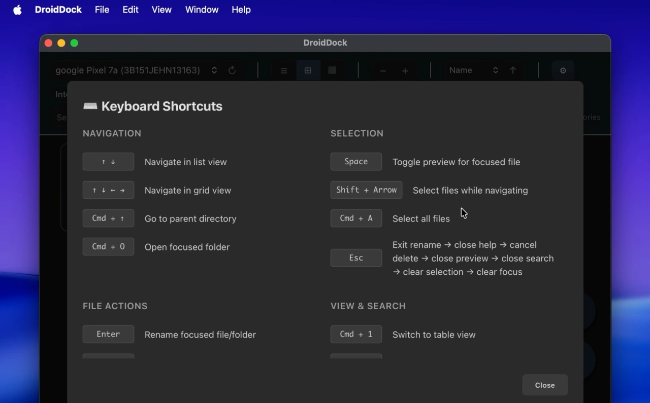This screenshot has width=650, height=403.
Task: Open the View menu
Action: pos(161,10)
